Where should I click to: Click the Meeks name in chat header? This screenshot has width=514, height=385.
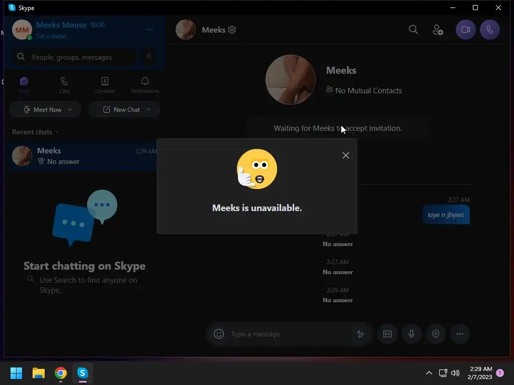213,30
